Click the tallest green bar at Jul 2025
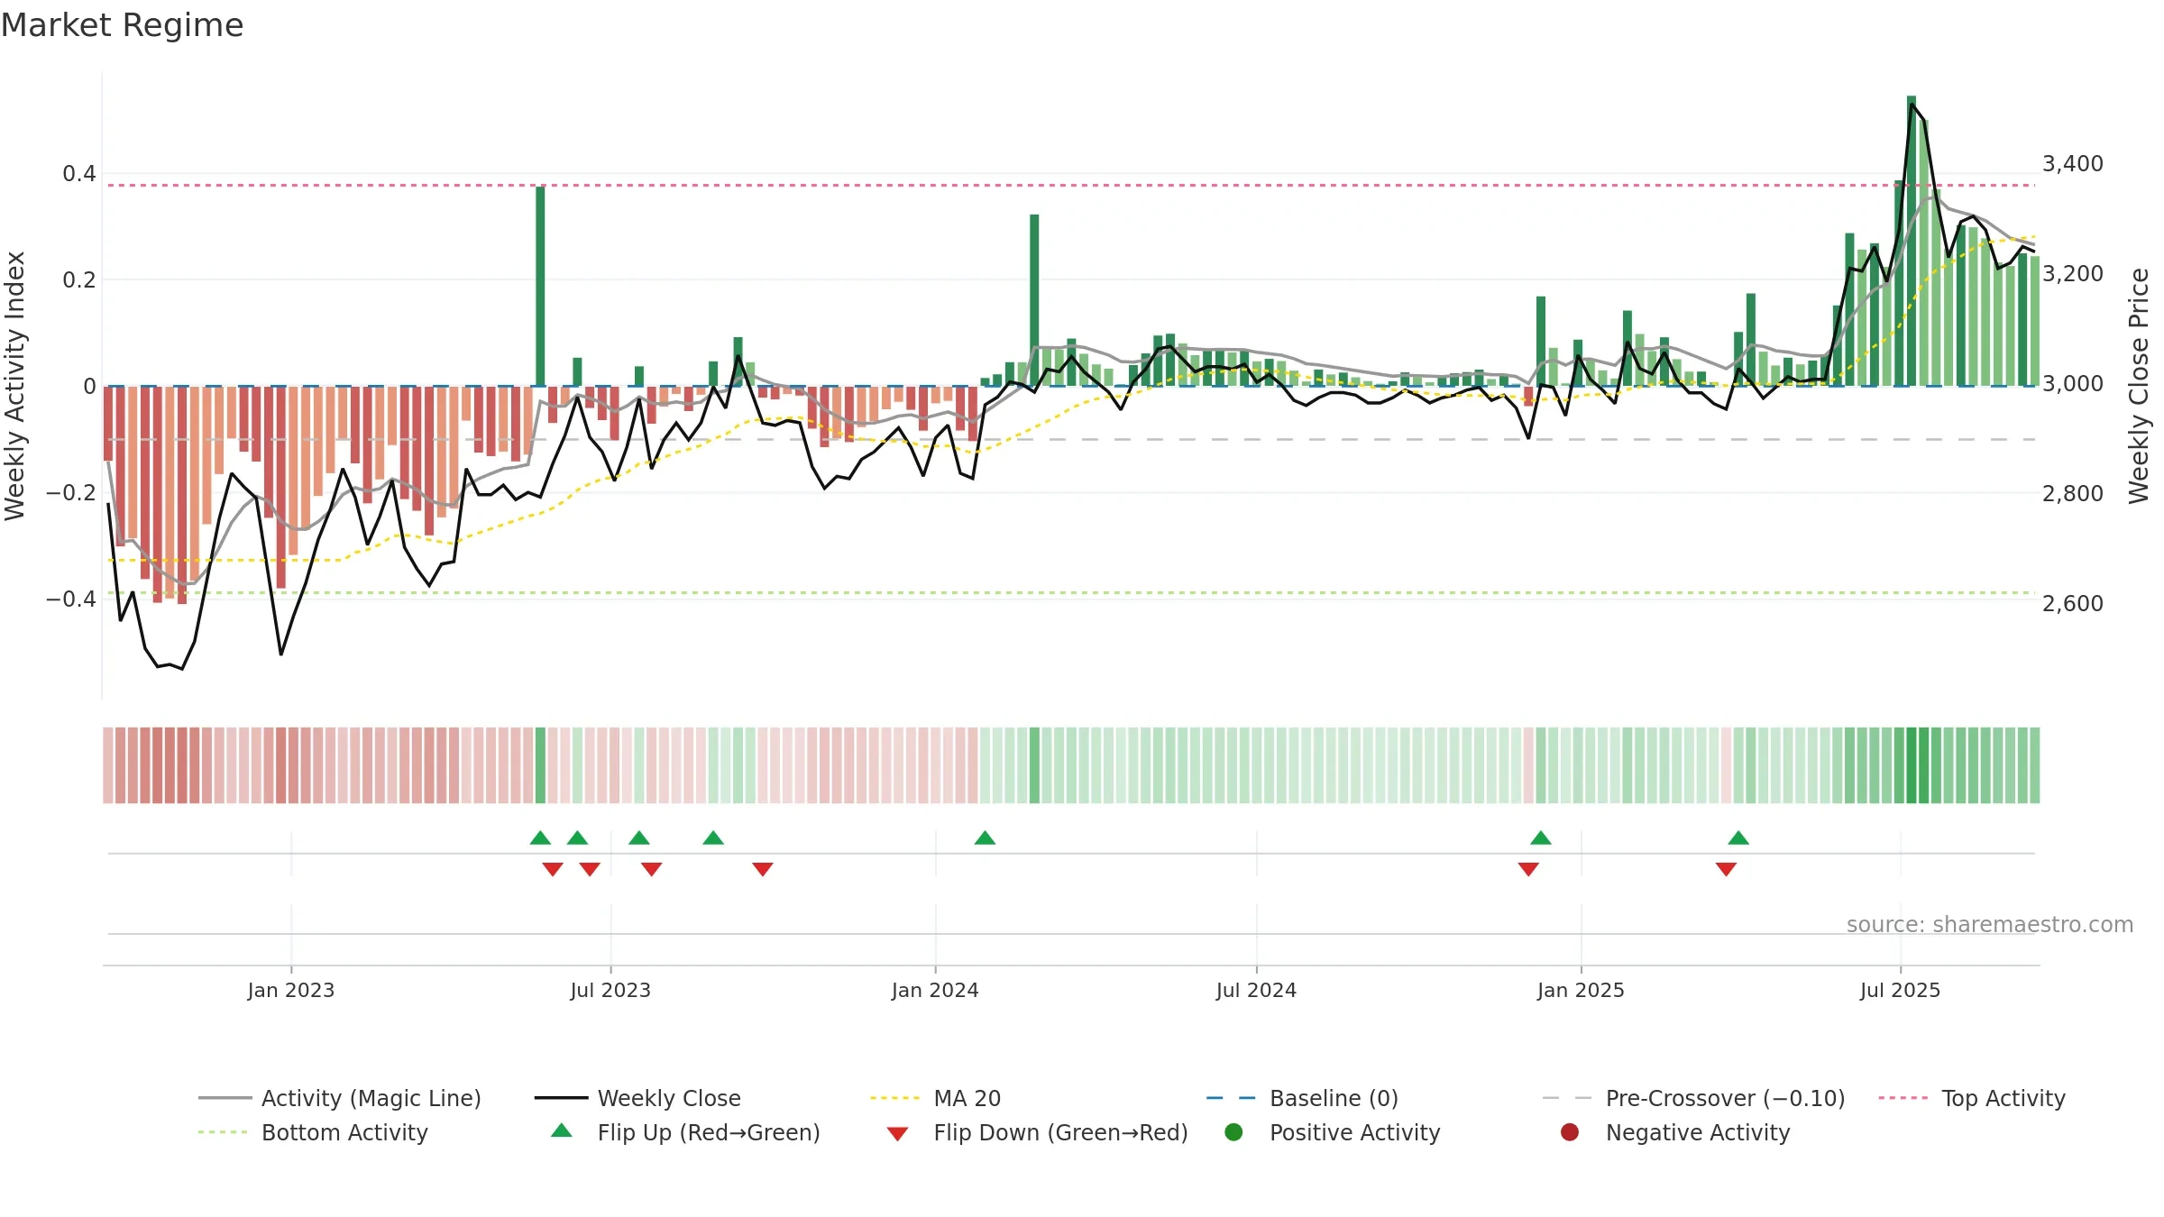This screenshot has width=2164, height=1217. (x=1912, y=241)
